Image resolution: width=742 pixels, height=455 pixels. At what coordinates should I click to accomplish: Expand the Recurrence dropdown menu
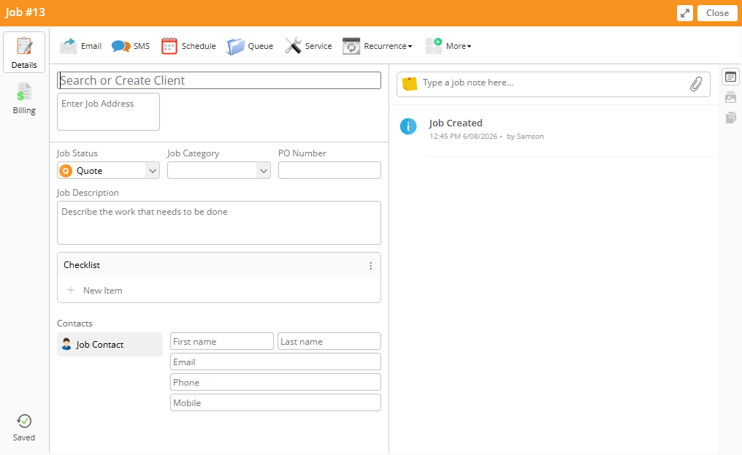coord(377,46)
